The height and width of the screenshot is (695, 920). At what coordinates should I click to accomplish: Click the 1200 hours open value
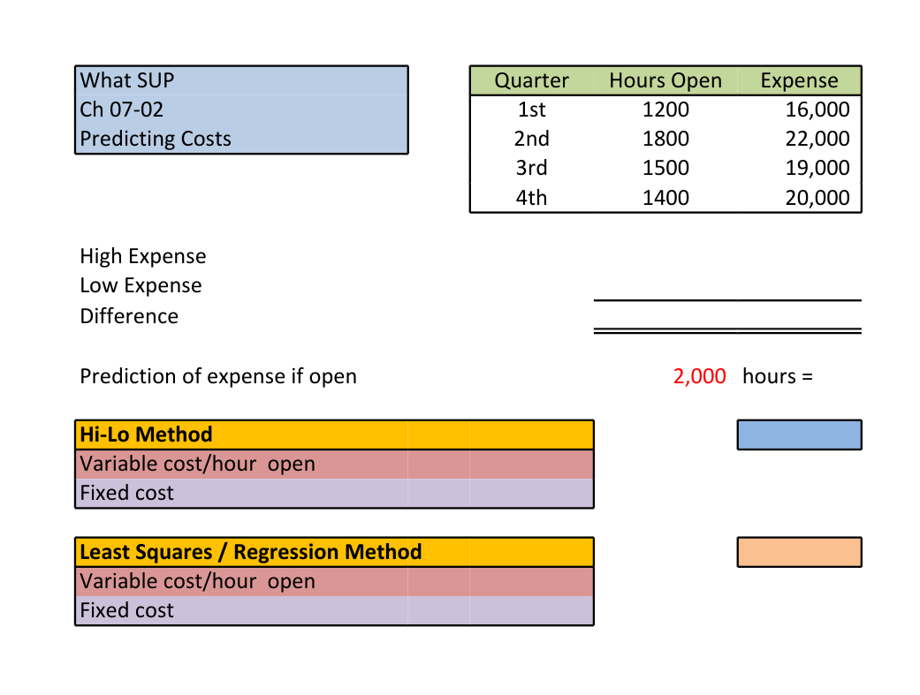(x=665, y=110)
